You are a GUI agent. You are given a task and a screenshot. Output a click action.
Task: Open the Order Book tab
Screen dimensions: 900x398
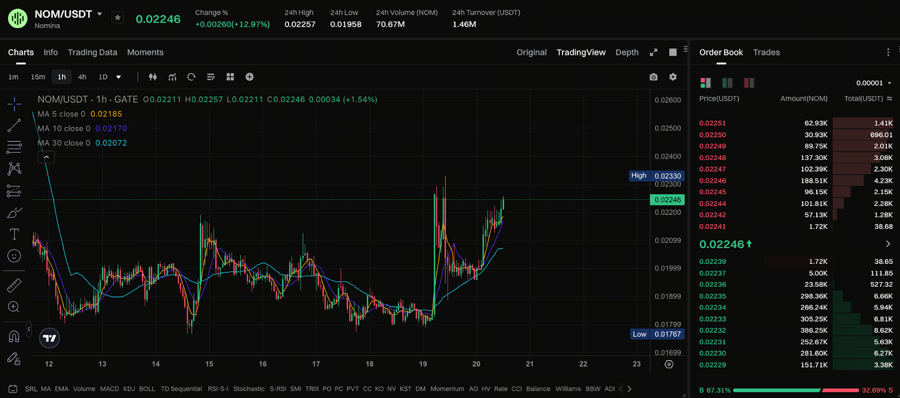(x=721, y=52)
